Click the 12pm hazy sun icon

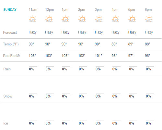49,19
